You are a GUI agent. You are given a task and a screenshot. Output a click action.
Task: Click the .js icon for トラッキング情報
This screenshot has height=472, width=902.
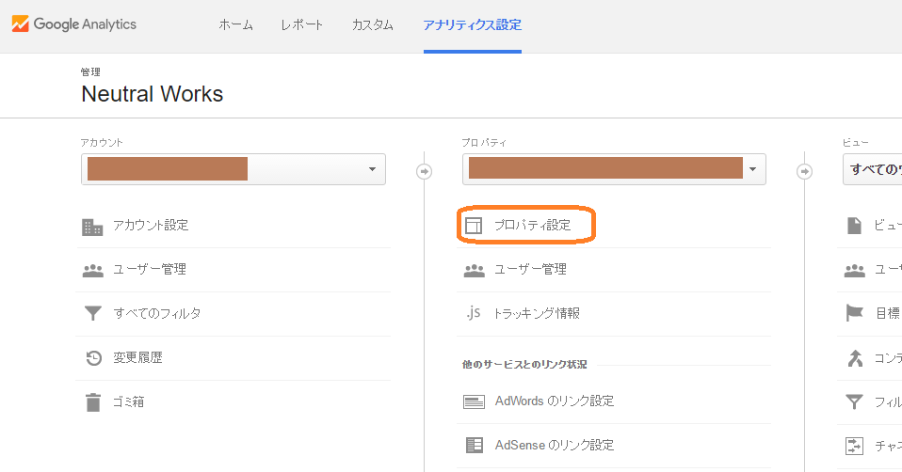coord(473,312)
